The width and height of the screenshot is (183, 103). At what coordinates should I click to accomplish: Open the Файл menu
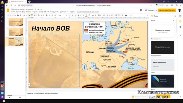tap(13, 12)
